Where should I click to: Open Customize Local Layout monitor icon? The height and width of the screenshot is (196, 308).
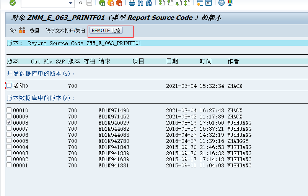pos(230,3)
